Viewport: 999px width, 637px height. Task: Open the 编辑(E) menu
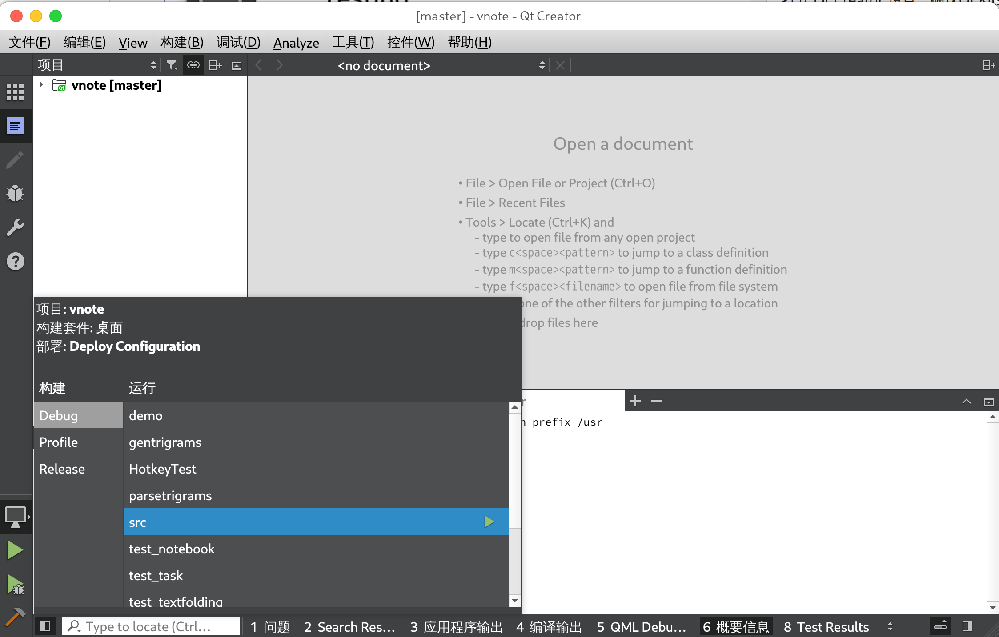[x=84, y=43]
